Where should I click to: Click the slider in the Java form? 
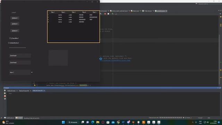pyautogui.click(x=17, y=48)
